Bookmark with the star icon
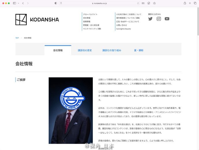Screen dimensions: 199x150 pos(154,3)
